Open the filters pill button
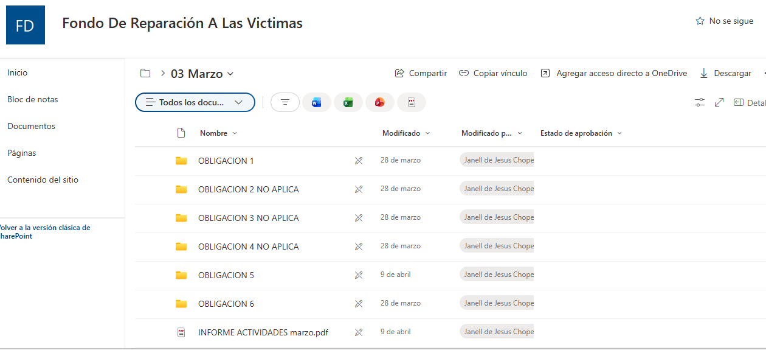Viewport: 766px width, 350px height. (x=285, y=102)
